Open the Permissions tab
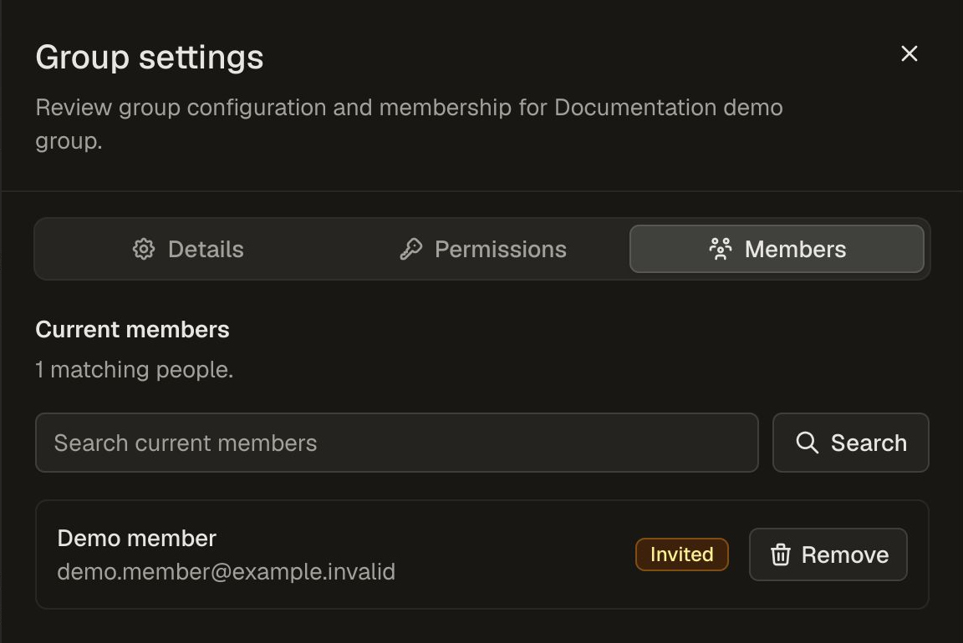The height and width of the screenshot is (643, 963). 482,249
